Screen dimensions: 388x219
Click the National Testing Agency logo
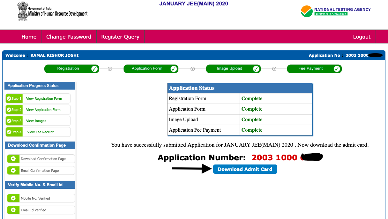coord(307,11)
